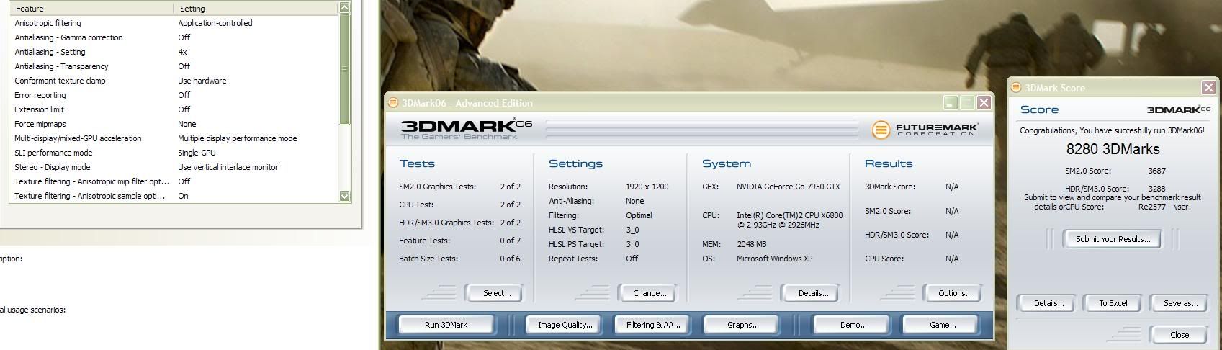Select Anisotropic mip filter optimization row

173,181
